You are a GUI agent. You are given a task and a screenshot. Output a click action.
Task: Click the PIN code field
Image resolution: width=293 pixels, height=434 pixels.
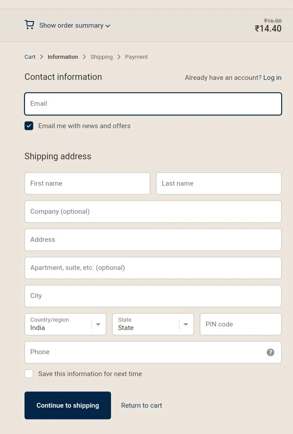click(241, 324)
